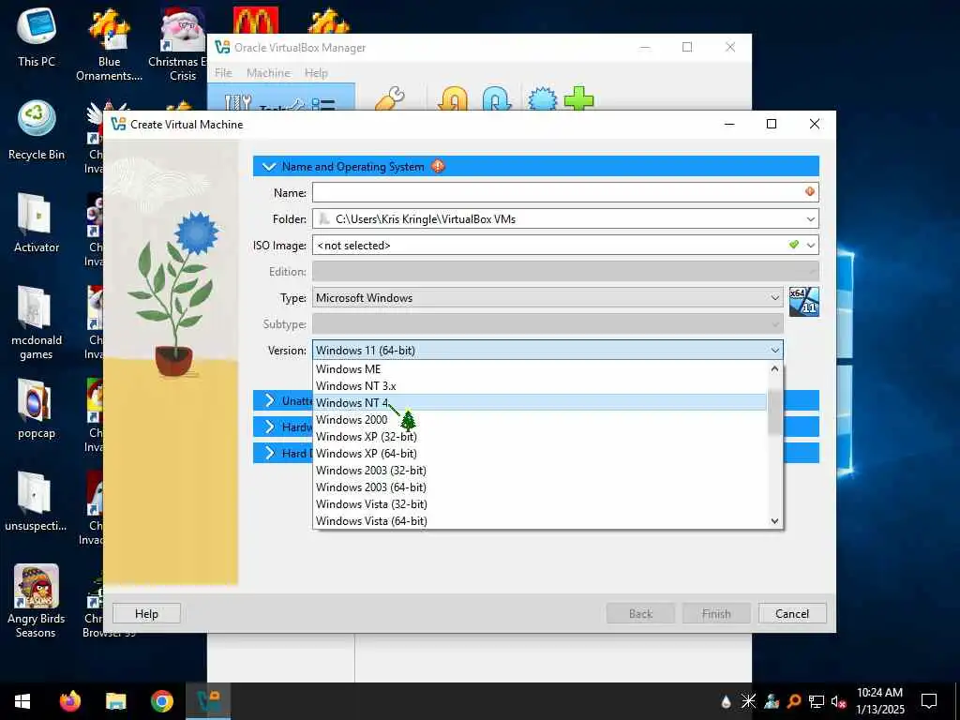960x720 pixels.
Task: Expand the Hardware section chevron
Action: [x=268, y=427]
